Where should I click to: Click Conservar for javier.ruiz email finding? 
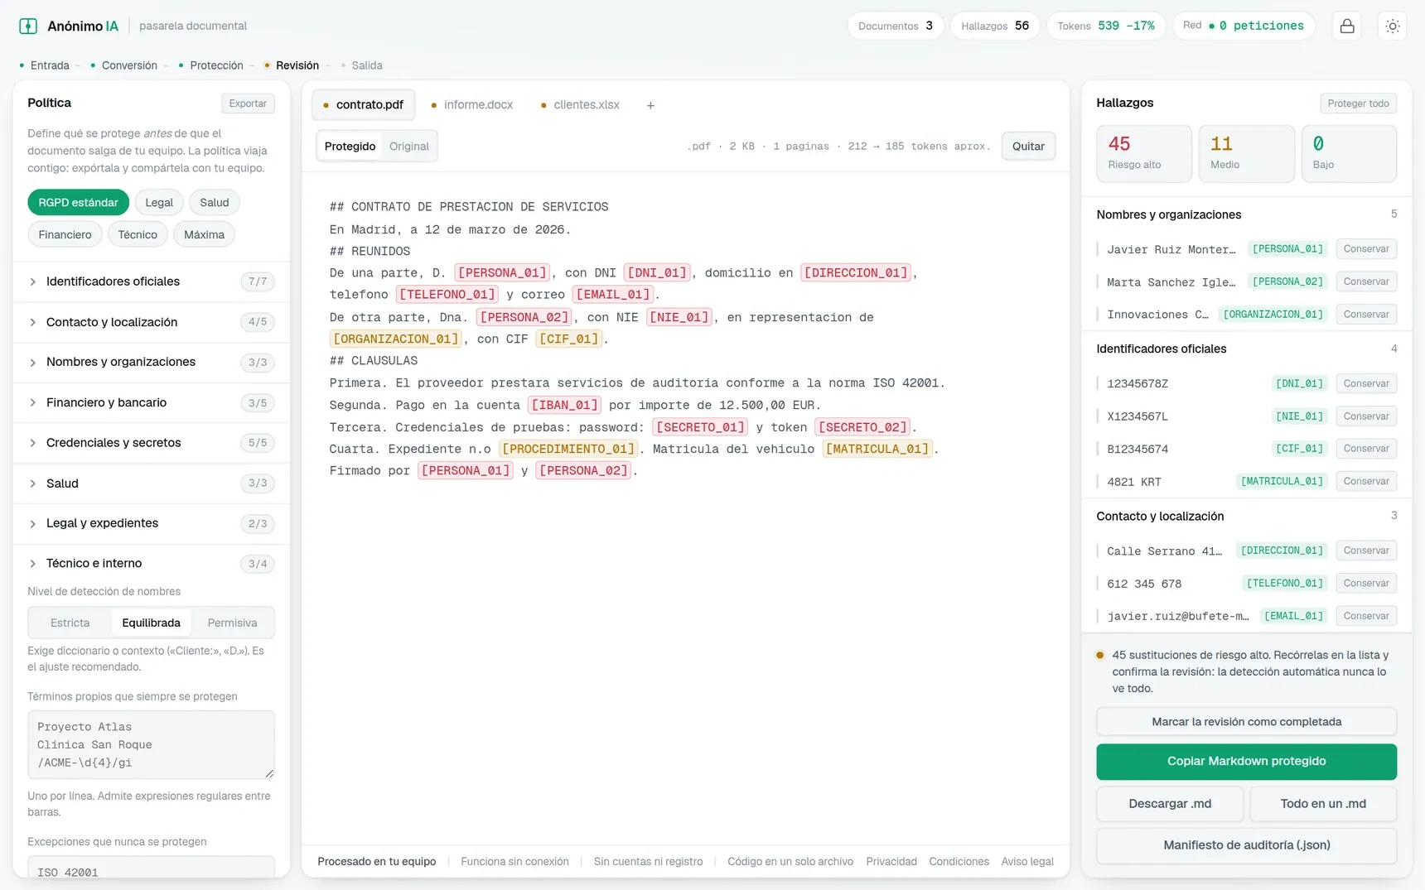click(1366, 616)
